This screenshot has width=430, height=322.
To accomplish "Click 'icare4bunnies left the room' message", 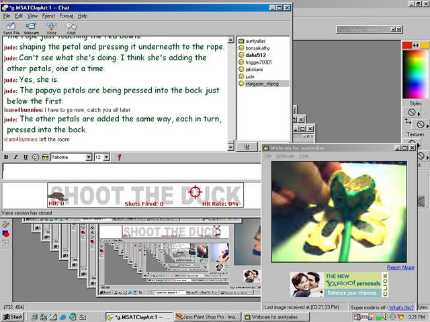I will click(37, 140).
